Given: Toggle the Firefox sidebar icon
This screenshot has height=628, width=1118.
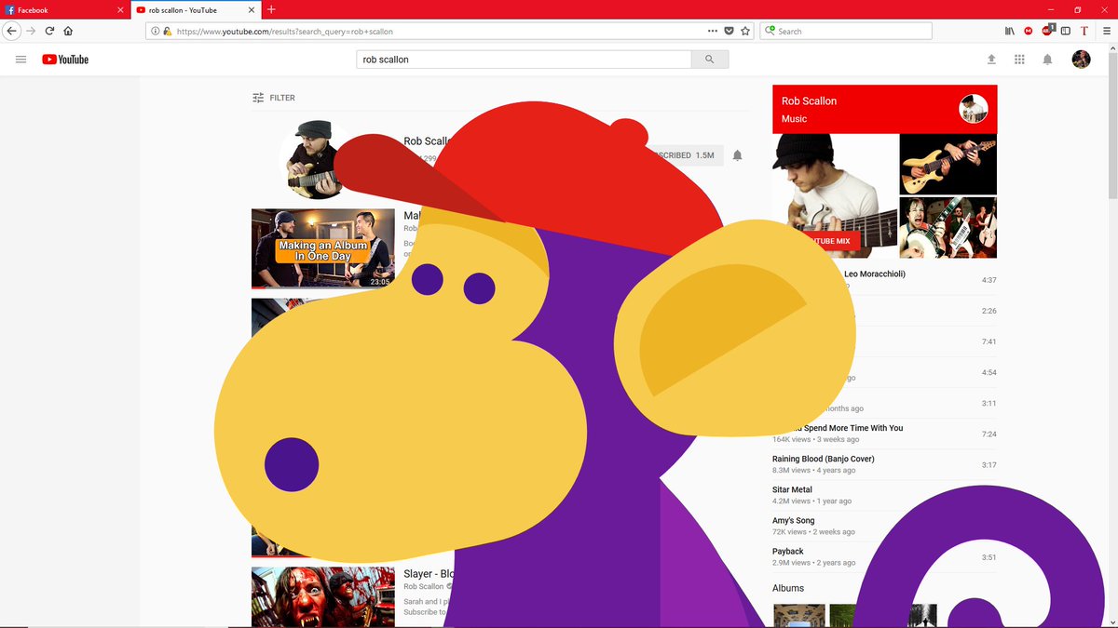Looking at the screenshot, I should 1066,31.
